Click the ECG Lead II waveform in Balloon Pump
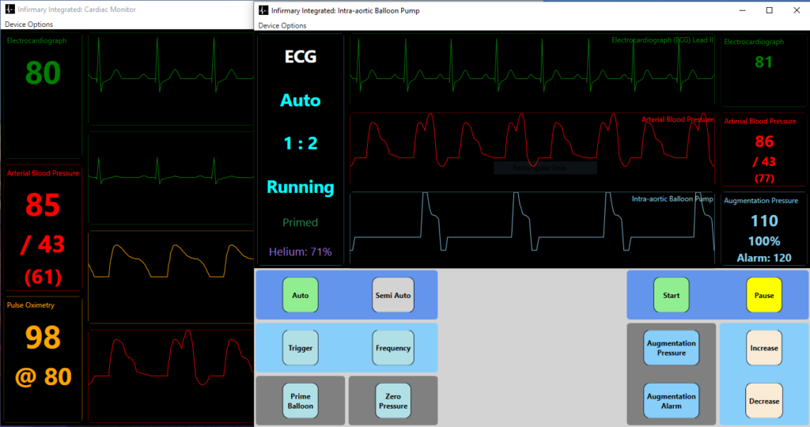The image size is (810, 427). 532,70
